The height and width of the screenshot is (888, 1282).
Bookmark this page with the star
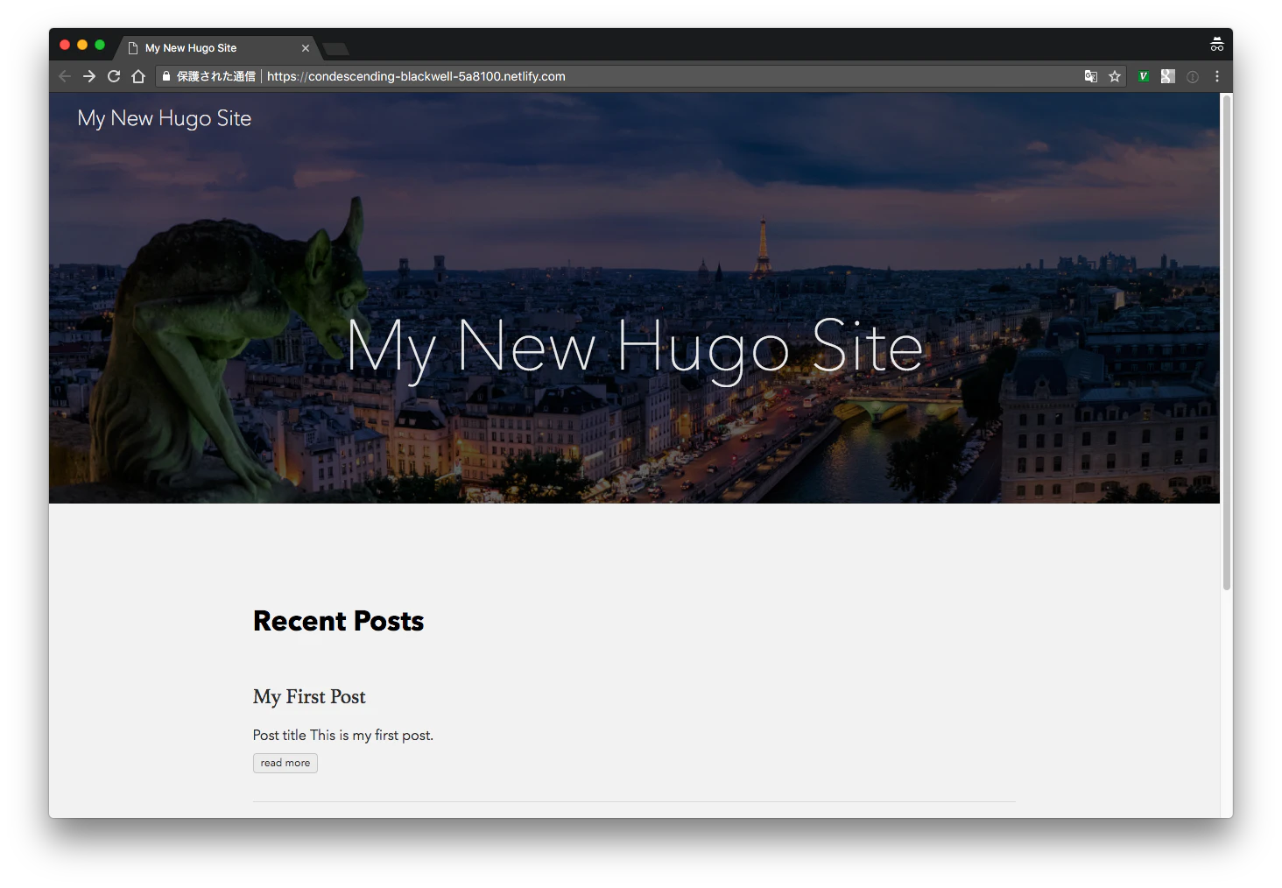(x=1115, y=76)
